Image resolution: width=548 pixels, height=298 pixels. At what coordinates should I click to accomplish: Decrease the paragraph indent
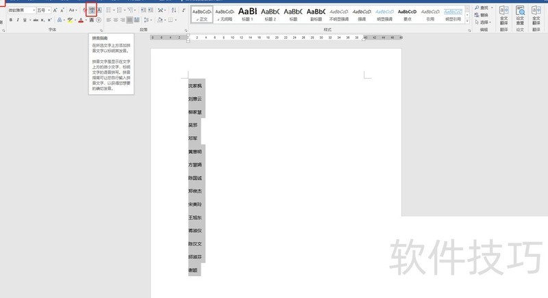(143, 10)
